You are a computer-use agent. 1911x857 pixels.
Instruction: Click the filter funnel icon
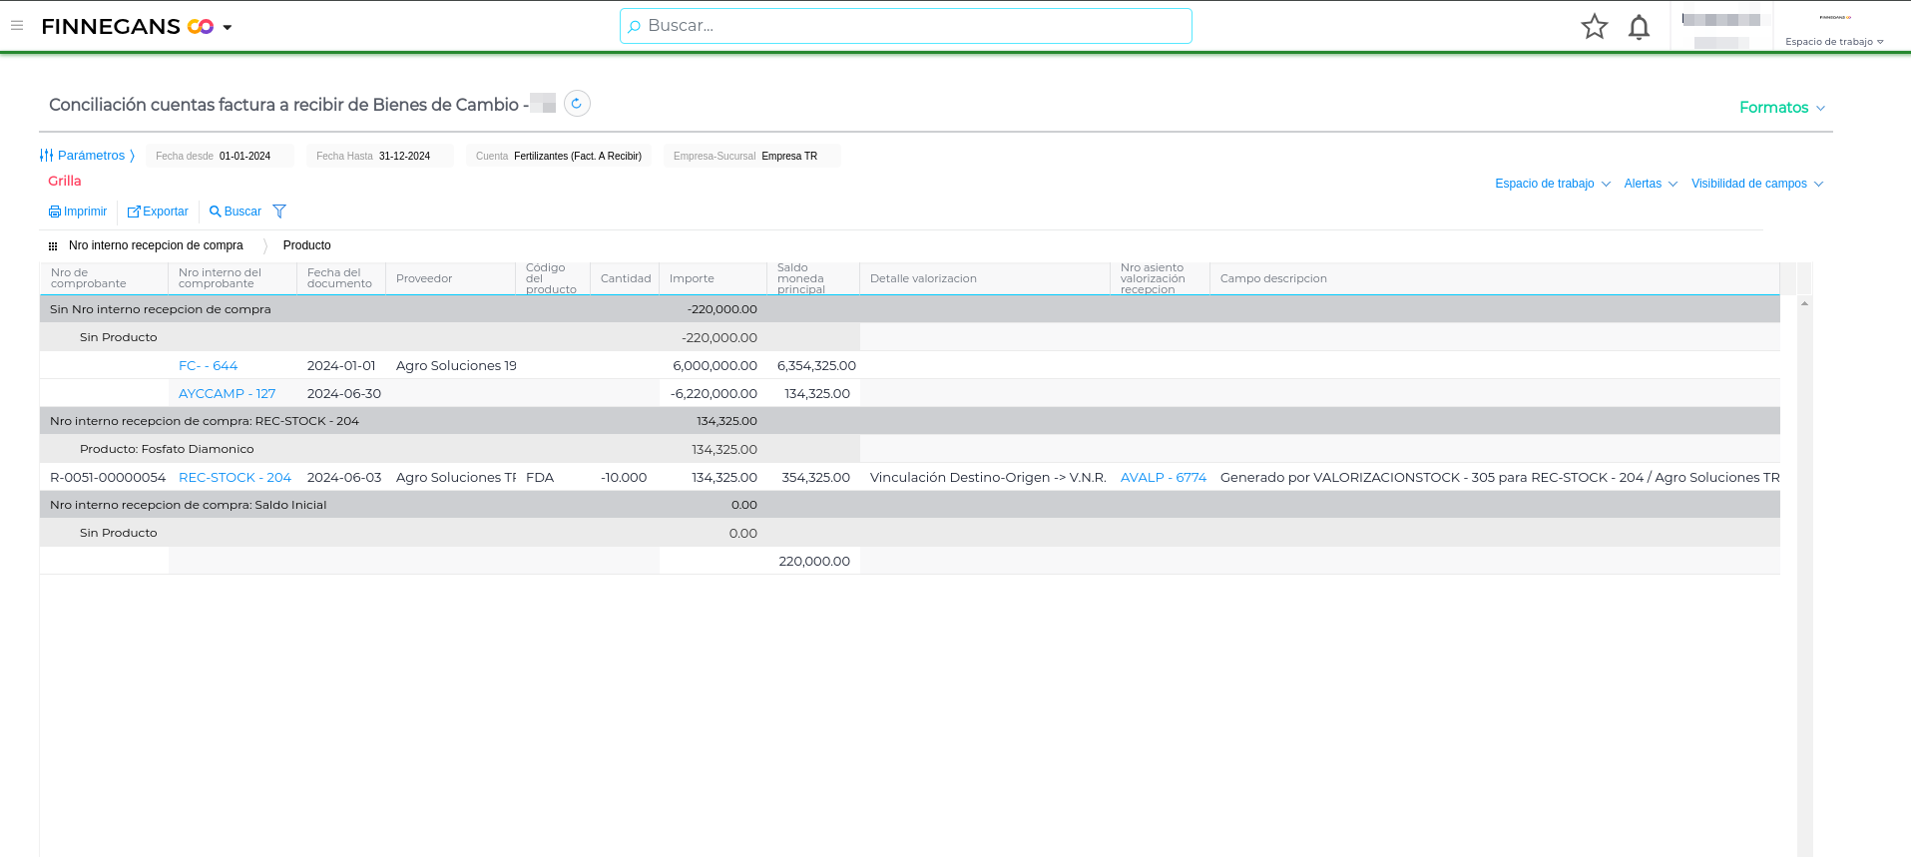pos(279,212)
